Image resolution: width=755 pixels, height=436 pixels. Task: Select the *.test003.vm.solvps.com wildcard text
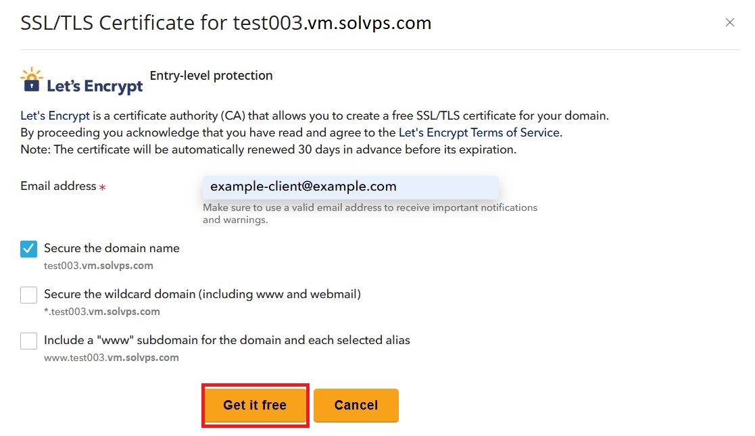click(x=101, y=312)
